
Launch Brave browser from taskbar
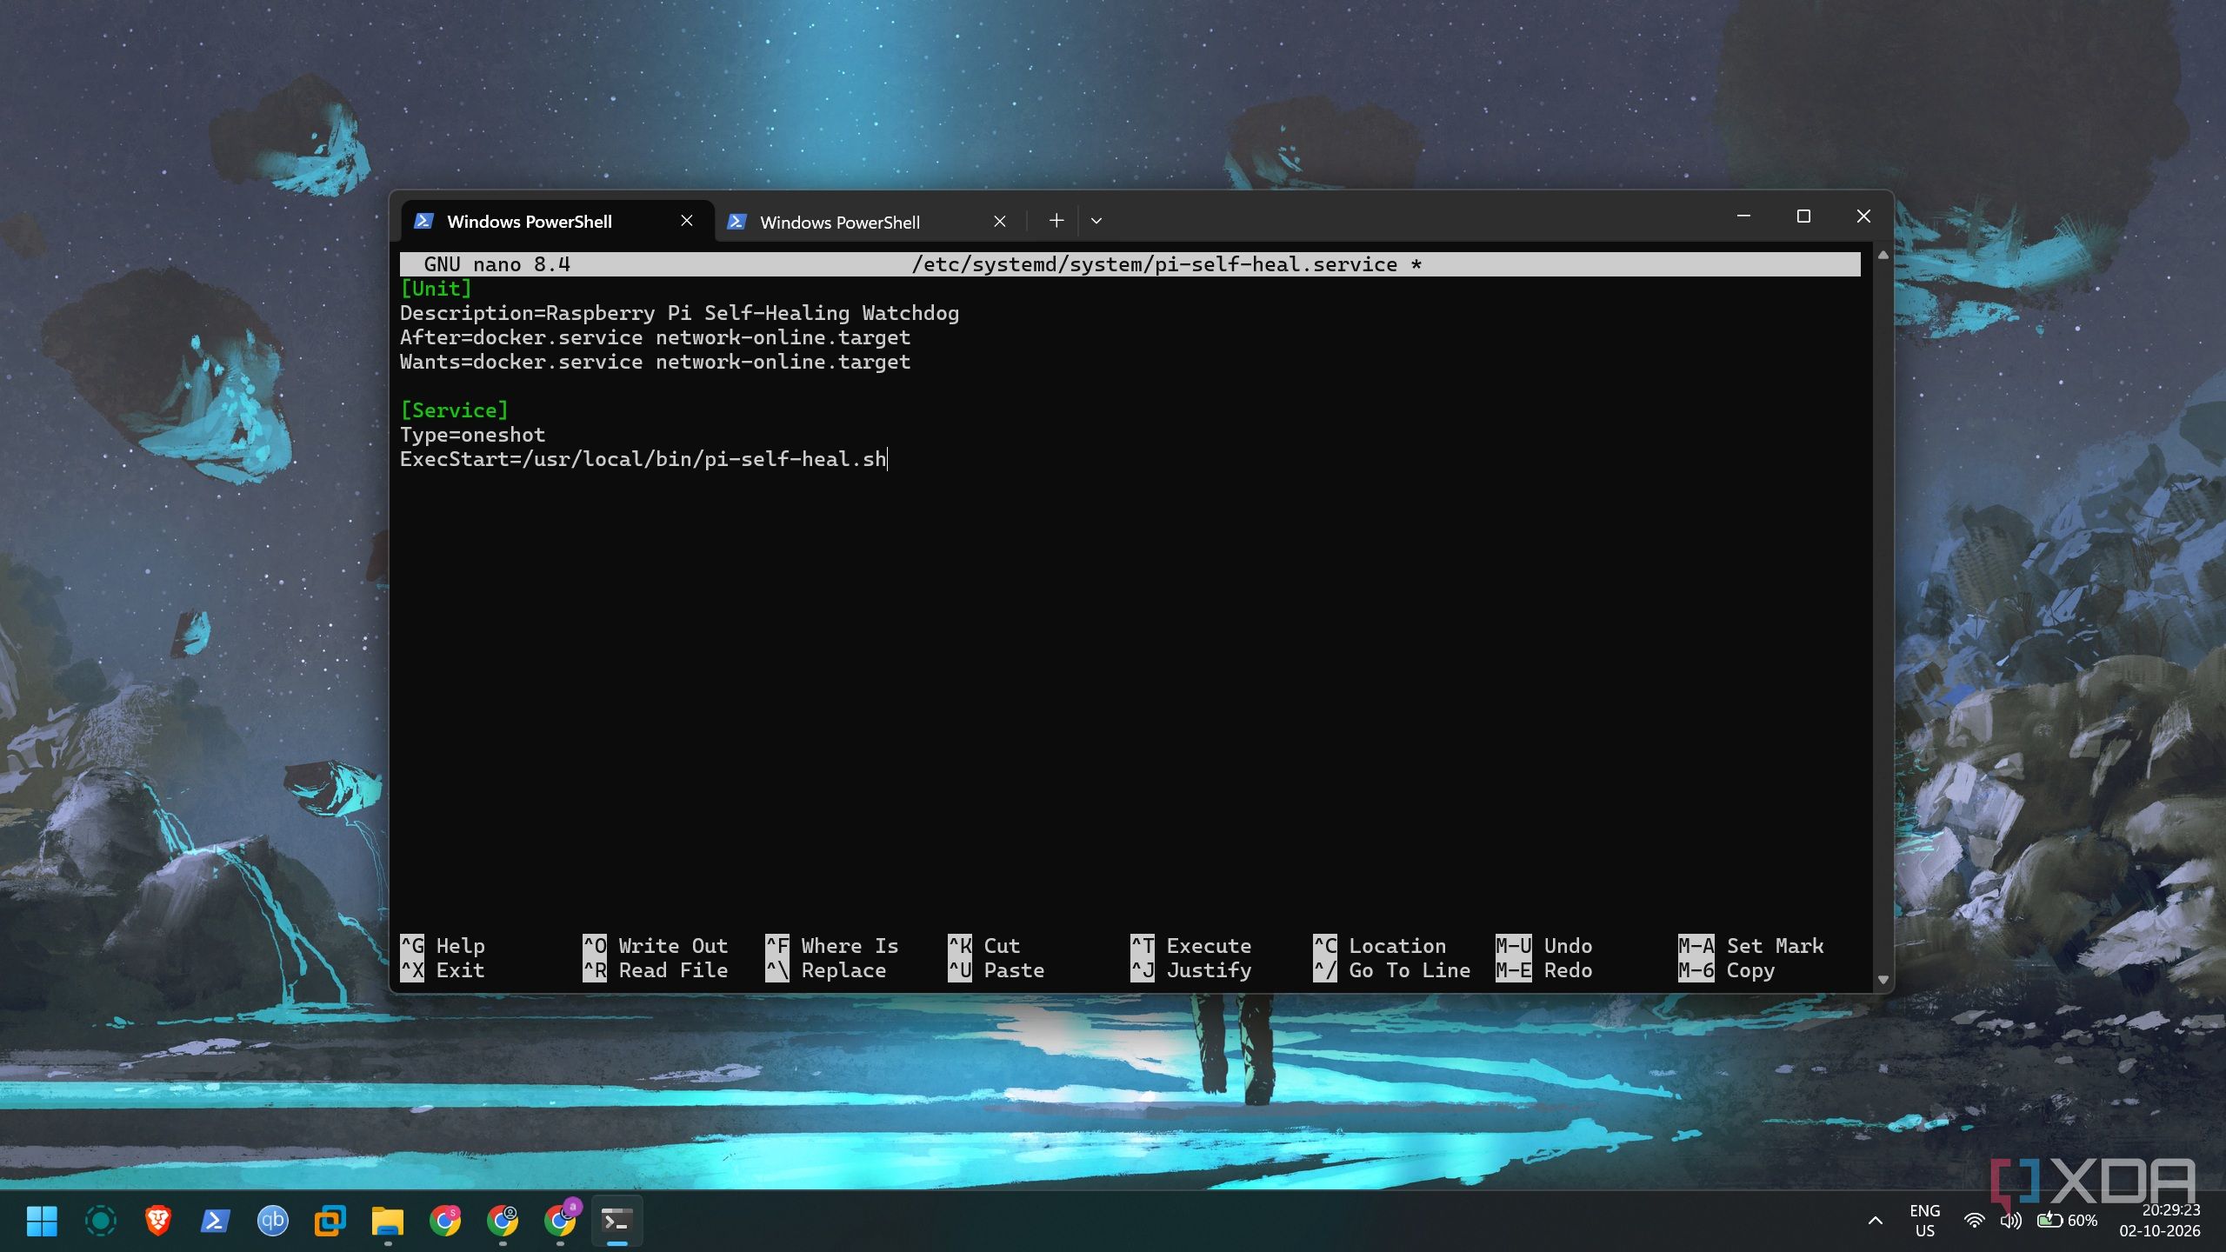click(157, 1221)
